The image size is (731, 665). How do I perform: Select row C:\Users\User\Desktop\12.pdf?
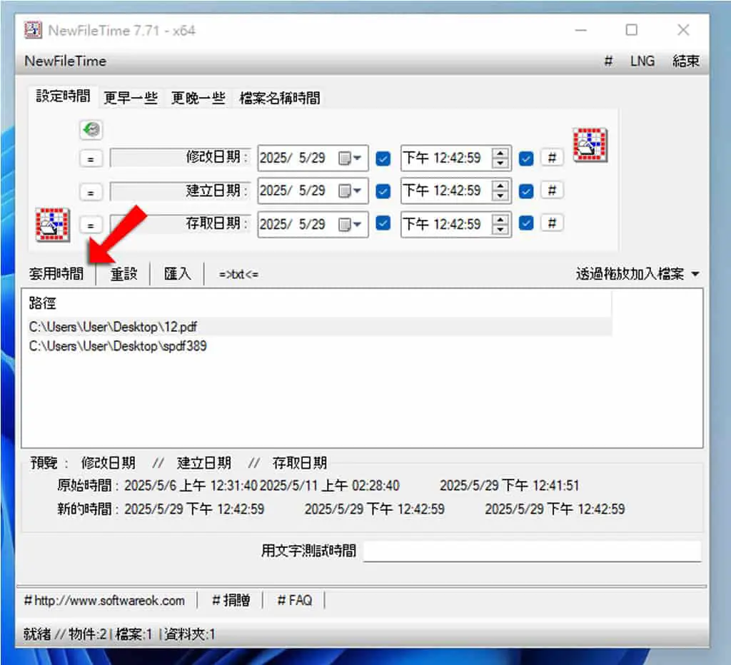(320, 327)
